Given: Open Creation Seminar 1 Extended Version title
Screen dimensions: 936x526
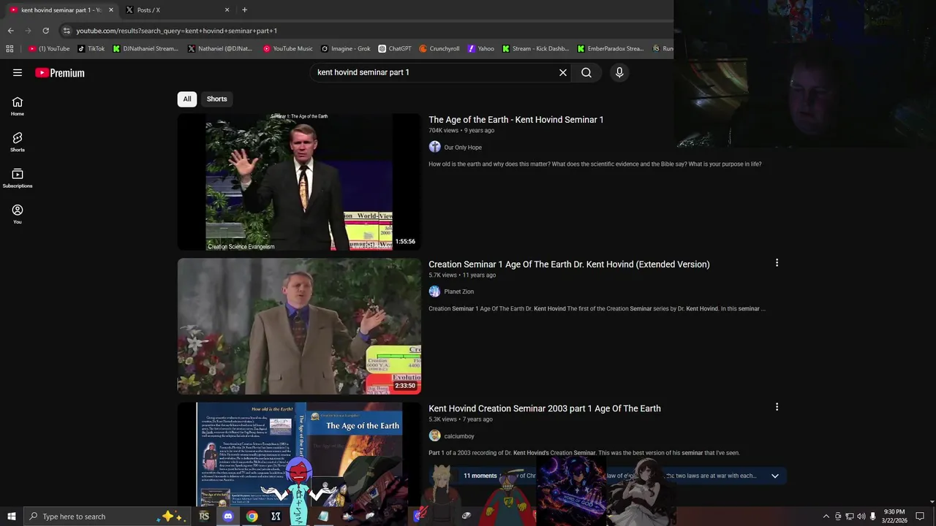Looking at the screenshot, I should [x=569, y=264].
